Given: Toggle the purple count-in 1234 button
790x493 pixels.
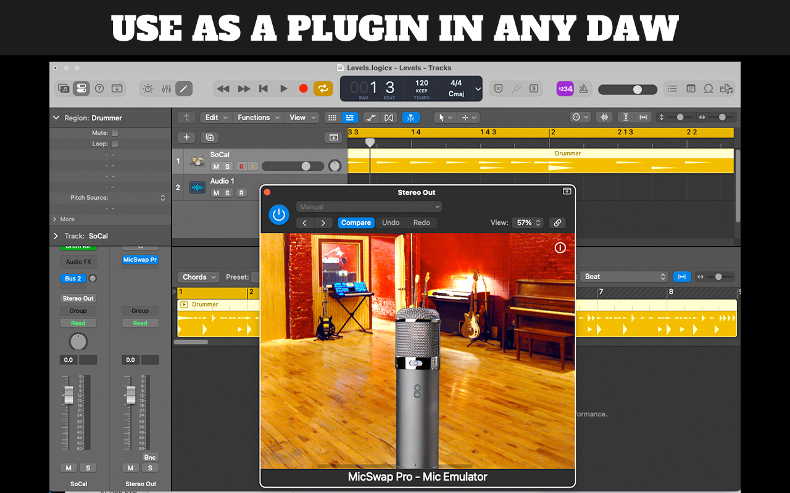Looking at the screenshot, I should (x=565, y=89).
